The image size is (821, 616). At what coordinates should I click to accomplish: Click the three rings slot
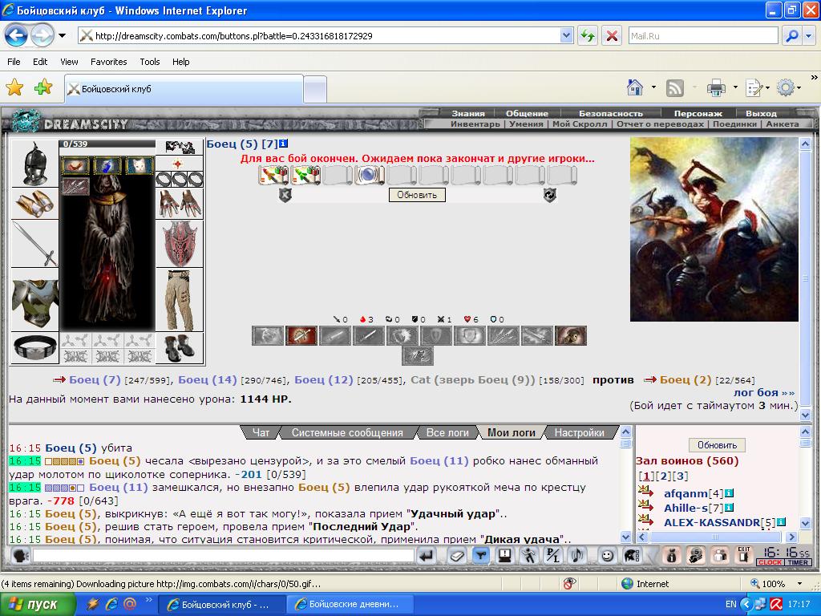tap(180, 179)
